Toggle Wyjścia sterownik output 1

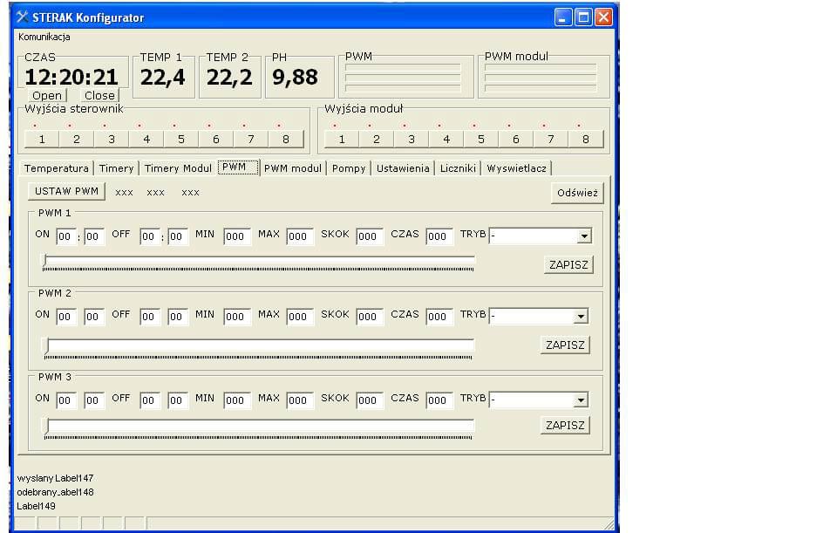click(42, 139)
